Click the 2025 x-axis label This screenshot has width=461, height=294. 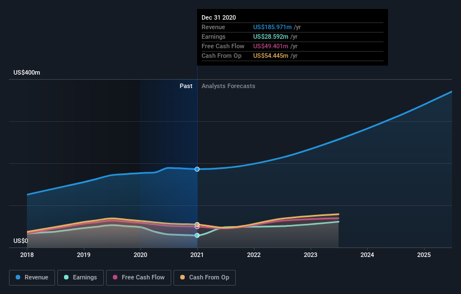[424, 255]
